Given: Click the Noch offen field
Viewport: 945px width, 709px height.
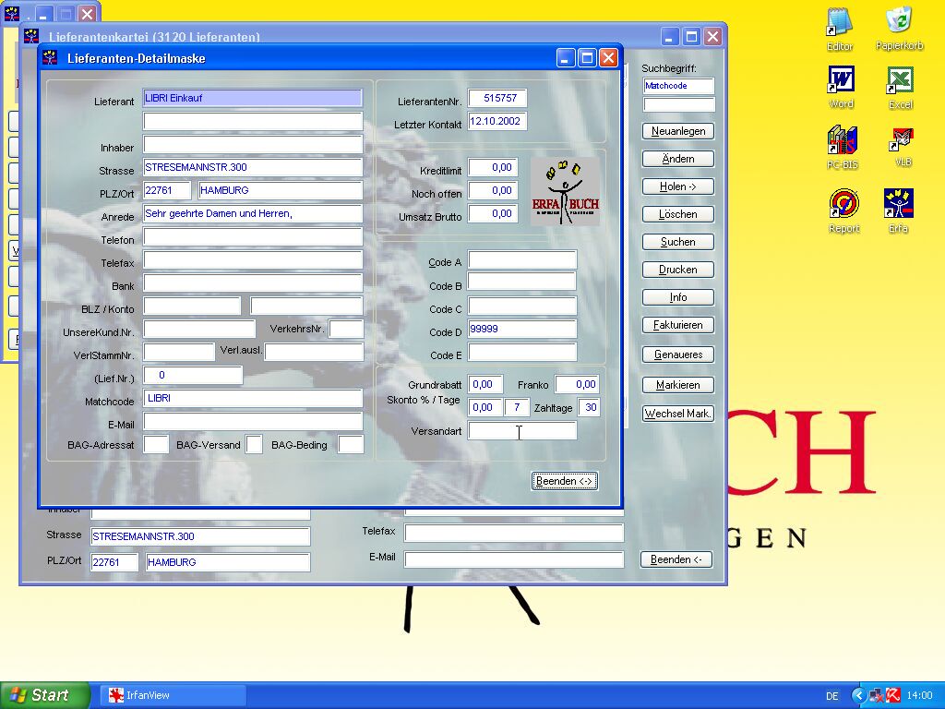Looking at the screenshot, I should click(493, 190).
